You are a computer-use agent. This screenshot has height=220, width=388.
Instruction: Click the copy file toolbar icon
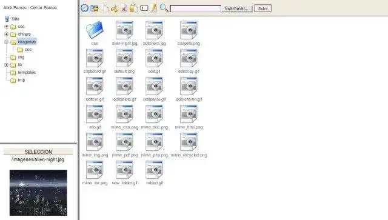coord(105,8)
